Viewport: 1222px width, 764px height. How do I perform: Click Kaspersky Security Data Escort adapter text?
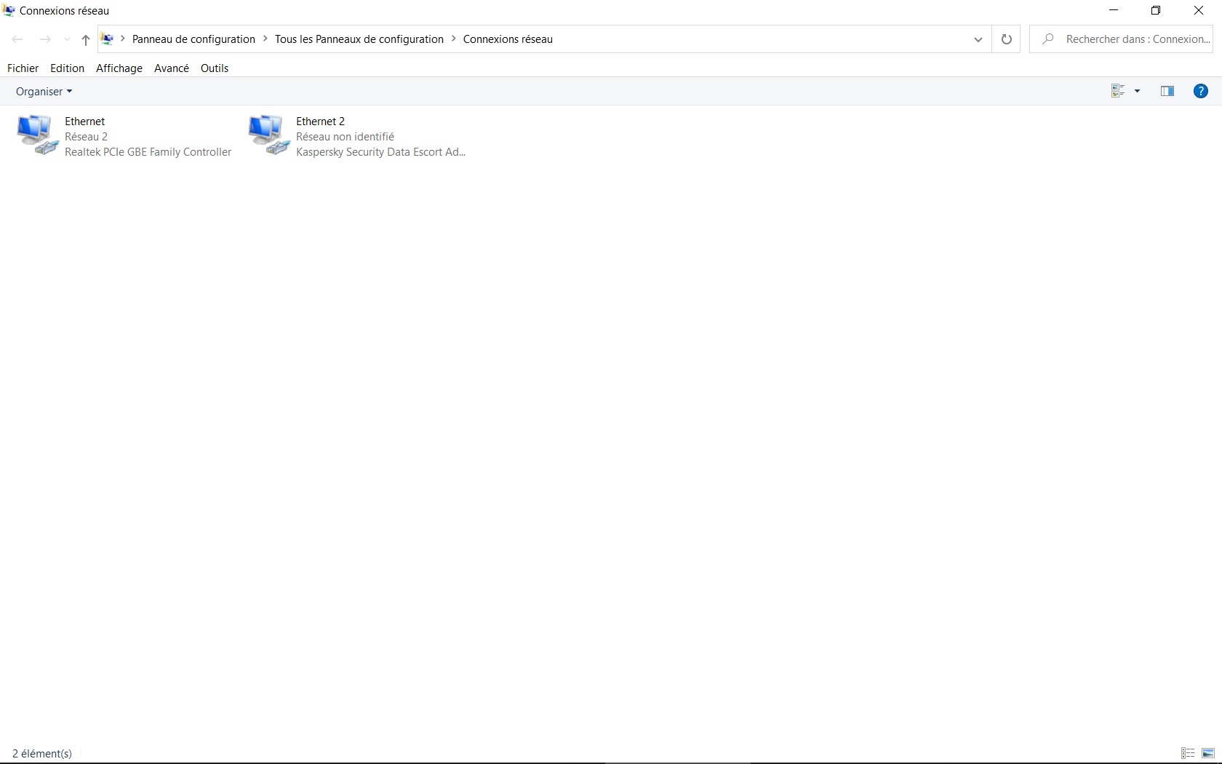point(381,152)
